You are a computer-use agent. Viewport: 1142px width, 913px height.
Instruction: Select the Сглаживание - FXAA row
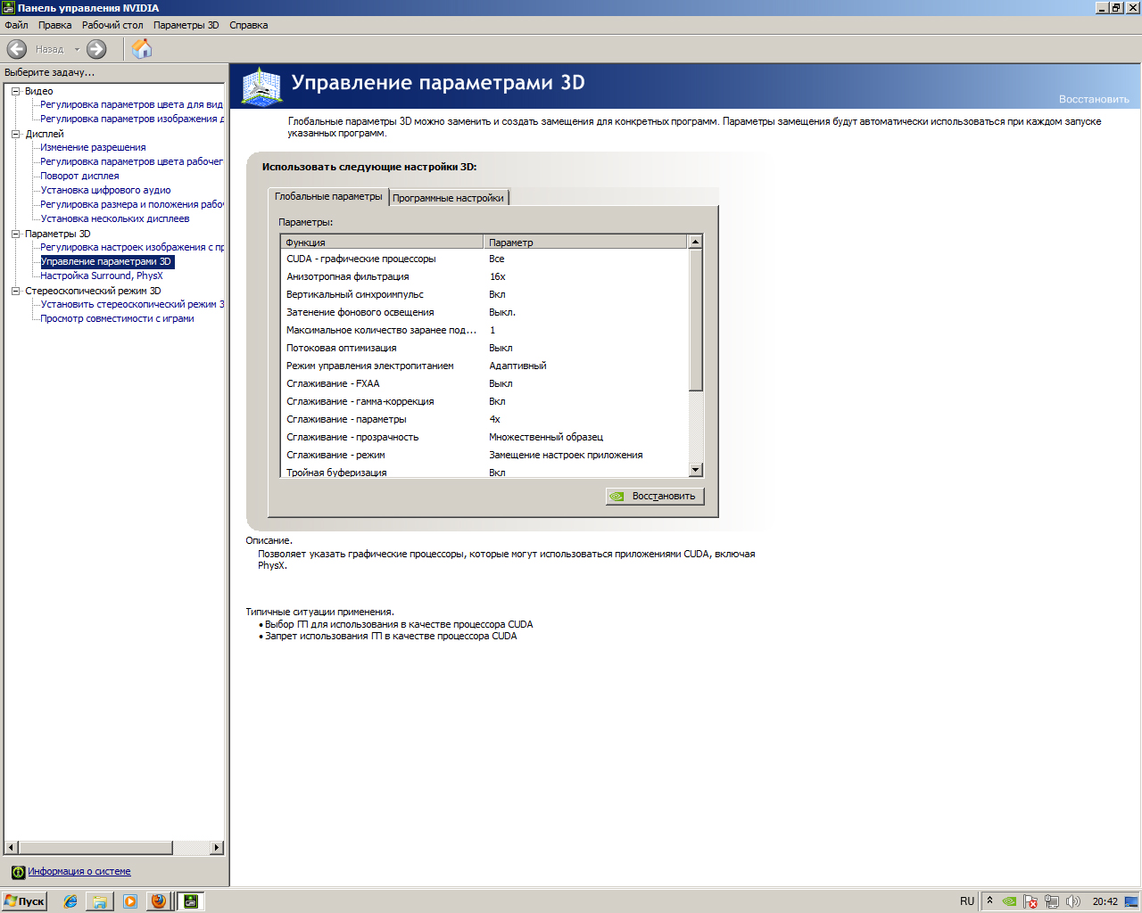pos(484,383)
